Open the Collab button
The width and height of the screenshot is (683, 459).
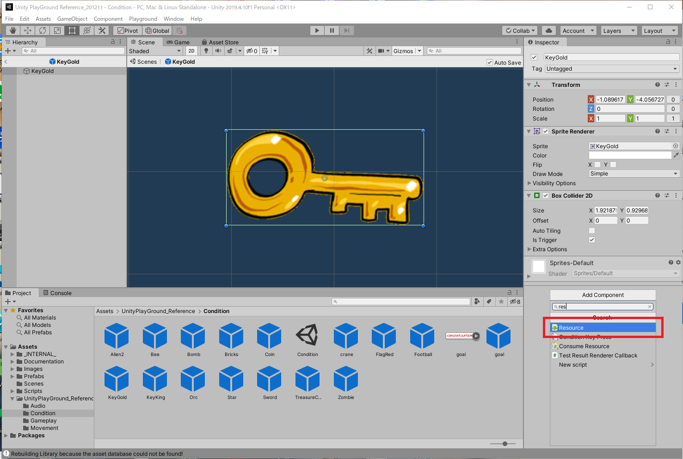[x=520, y=30]
